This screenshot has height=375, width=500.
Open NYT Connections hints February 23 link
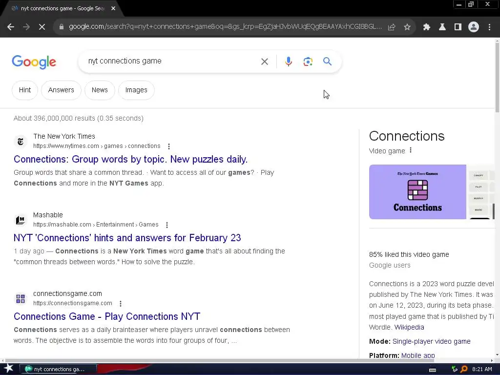[x=127, y=238]
